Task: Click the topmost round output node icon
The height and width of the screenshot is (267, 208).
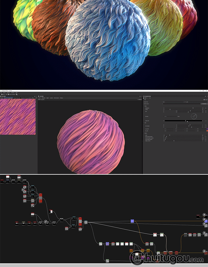Action: coord(204,215)
